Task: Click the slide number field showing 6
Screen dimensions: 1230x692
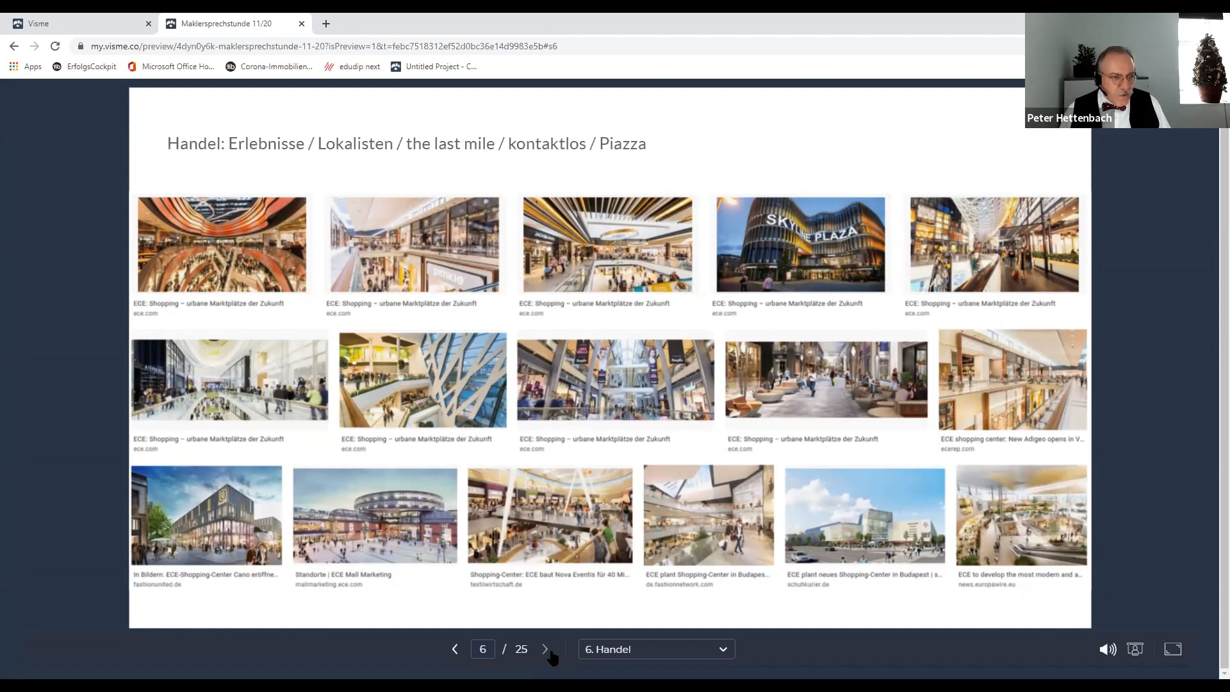Action: click(x=482, y=649)
